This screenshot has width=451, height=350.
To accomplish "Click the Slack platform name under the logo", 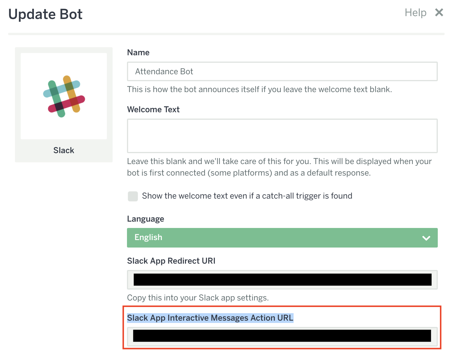I will (x=64, y=150).
